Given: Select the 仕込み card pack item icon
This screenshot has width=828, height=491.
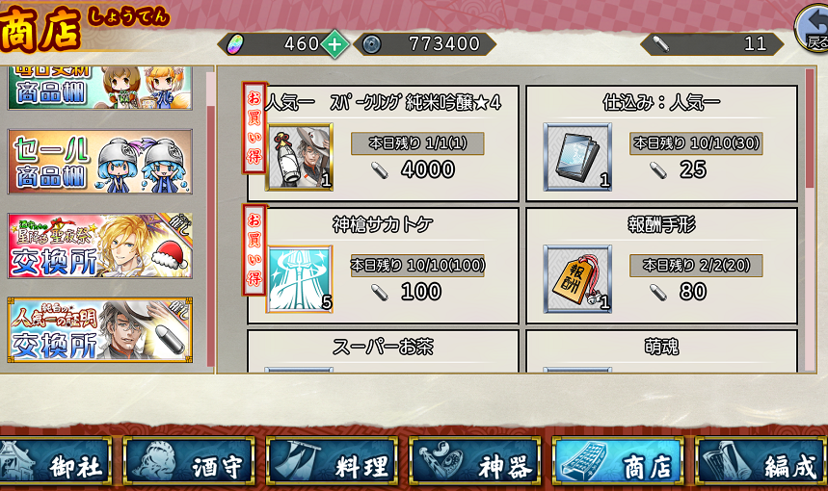Looking at the screenshot, I should click(x=577, y=157).
